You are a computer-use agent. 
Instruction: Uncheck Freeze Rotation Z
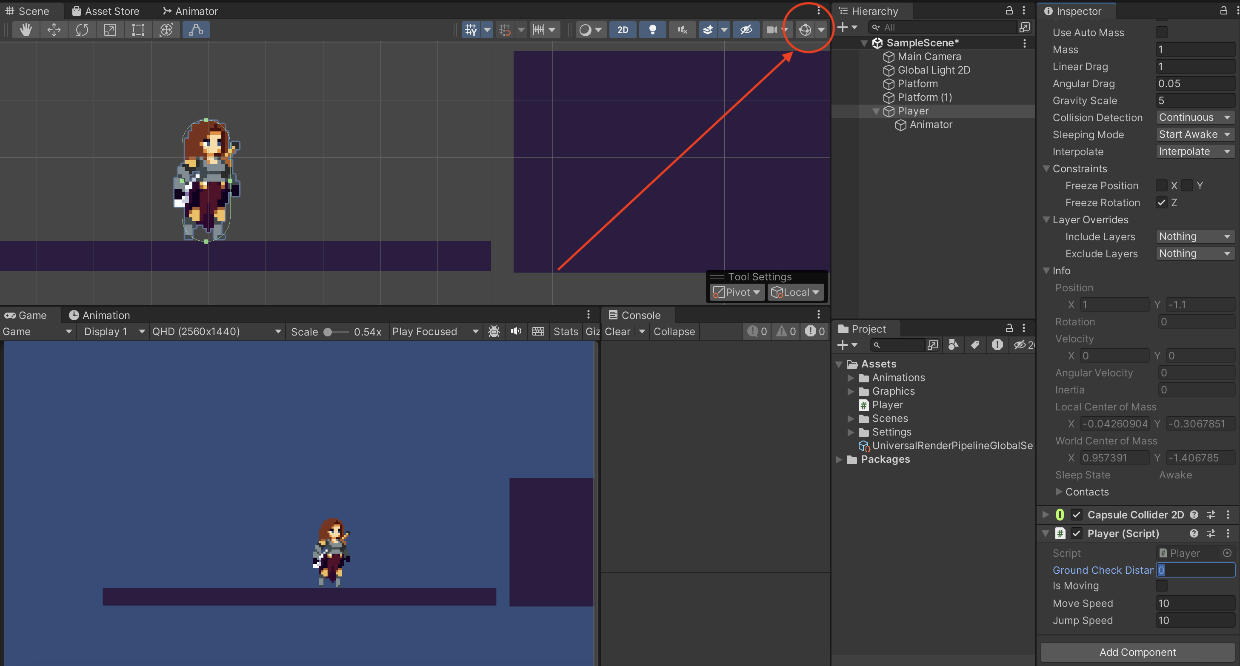[1162, 202]
